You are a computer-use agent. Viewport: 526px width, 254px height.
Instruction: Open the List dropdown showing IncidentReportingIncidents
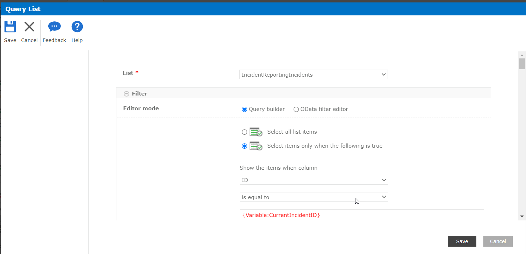coord(314,75)
